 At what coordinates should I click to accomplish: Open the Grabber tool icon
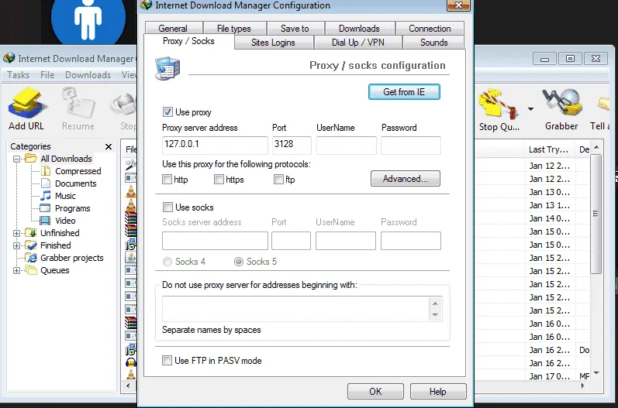[561, 103]
